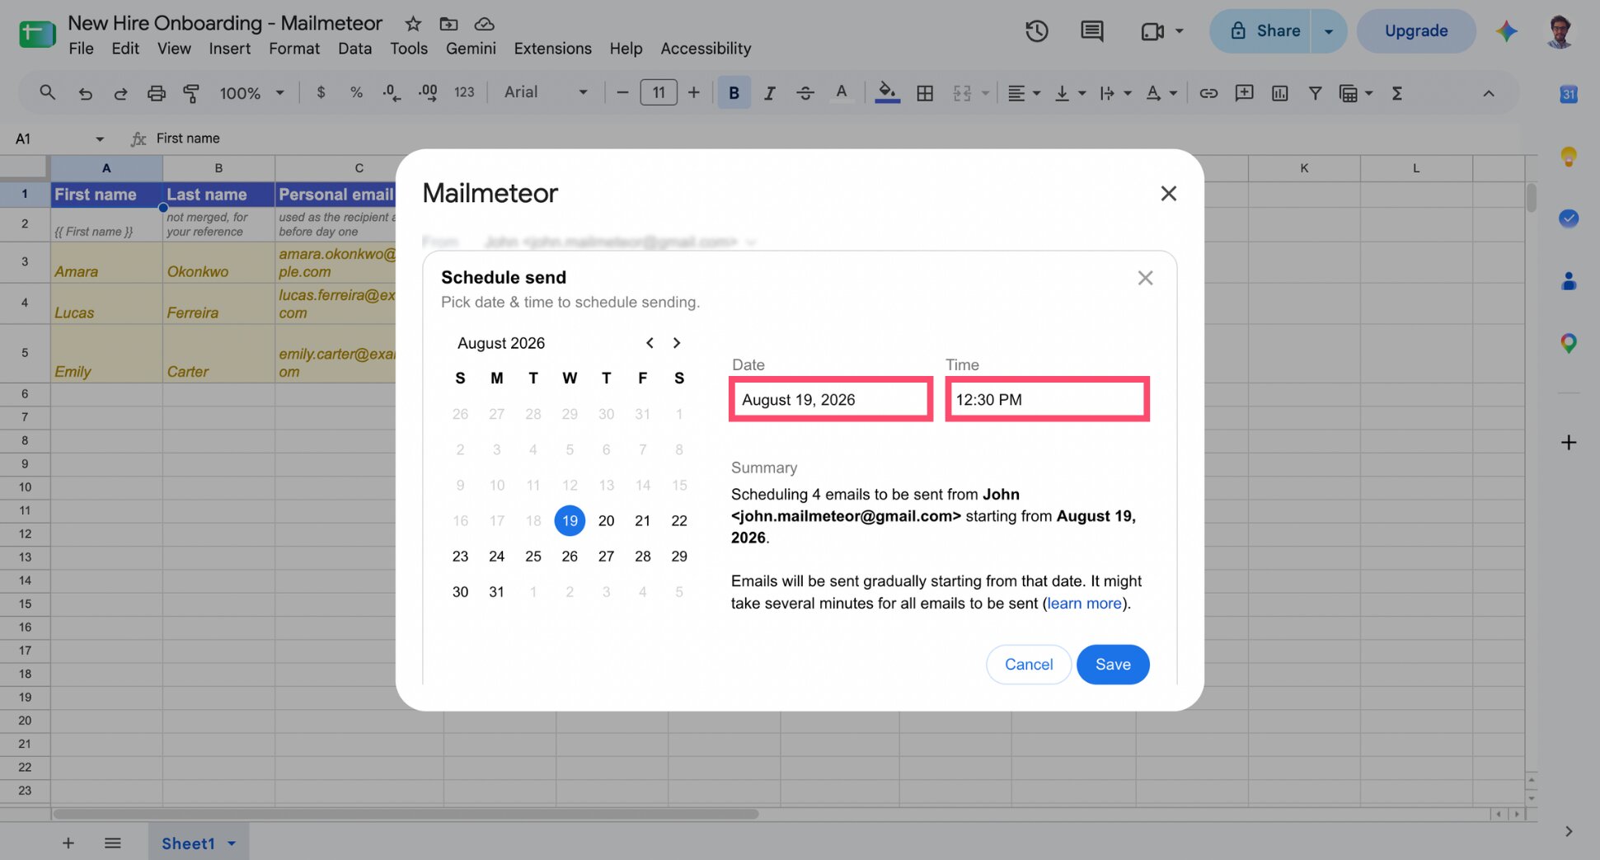
Task: Apply currency format with dollar icon
Action: pyautogui.click(x=321, y=92)
